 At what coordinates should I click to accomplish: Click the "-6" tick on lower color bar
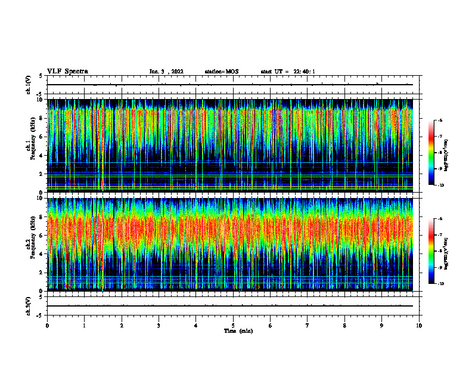pyautogui.click(x=440, y=219)
